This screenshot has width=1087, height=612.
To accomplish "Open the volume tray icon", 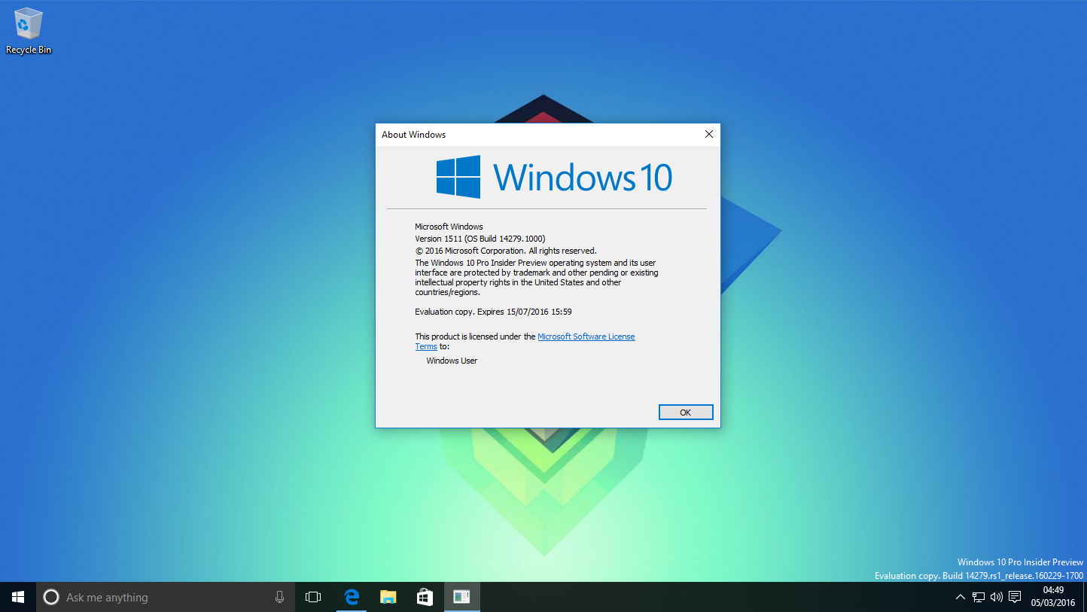I will point(997,597).
